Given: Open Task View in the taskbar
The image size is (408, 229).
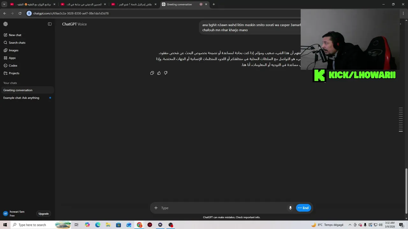Looking at the screenshot, I should pyautogui.click(x=76, y=225).
